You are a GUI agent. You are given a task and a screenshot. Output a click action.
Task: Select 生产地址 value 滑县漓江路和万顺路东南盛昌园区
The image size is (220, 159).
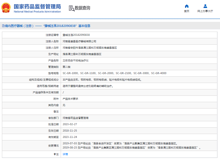[x=82, y=54]
